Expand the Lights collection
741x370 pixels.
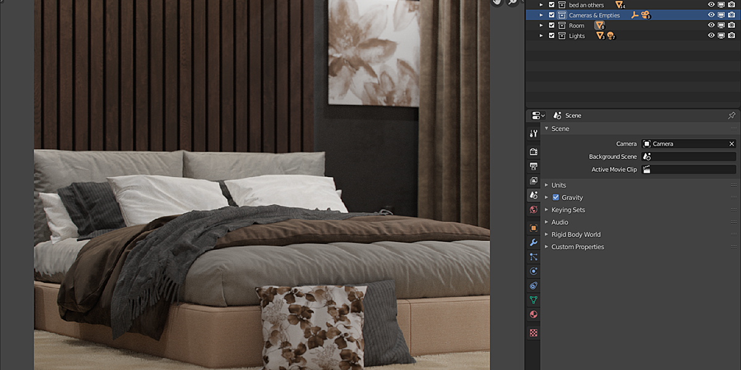(542, 36)
